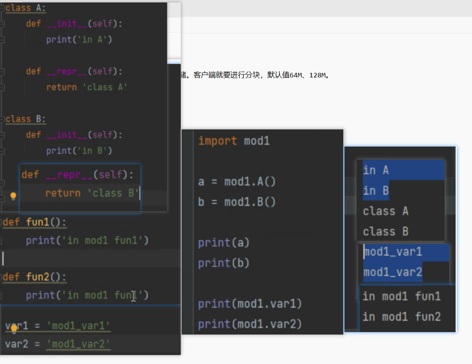Click output line 'in mod1 fun2'
This screenshot has width=472, height=364.
401,317
